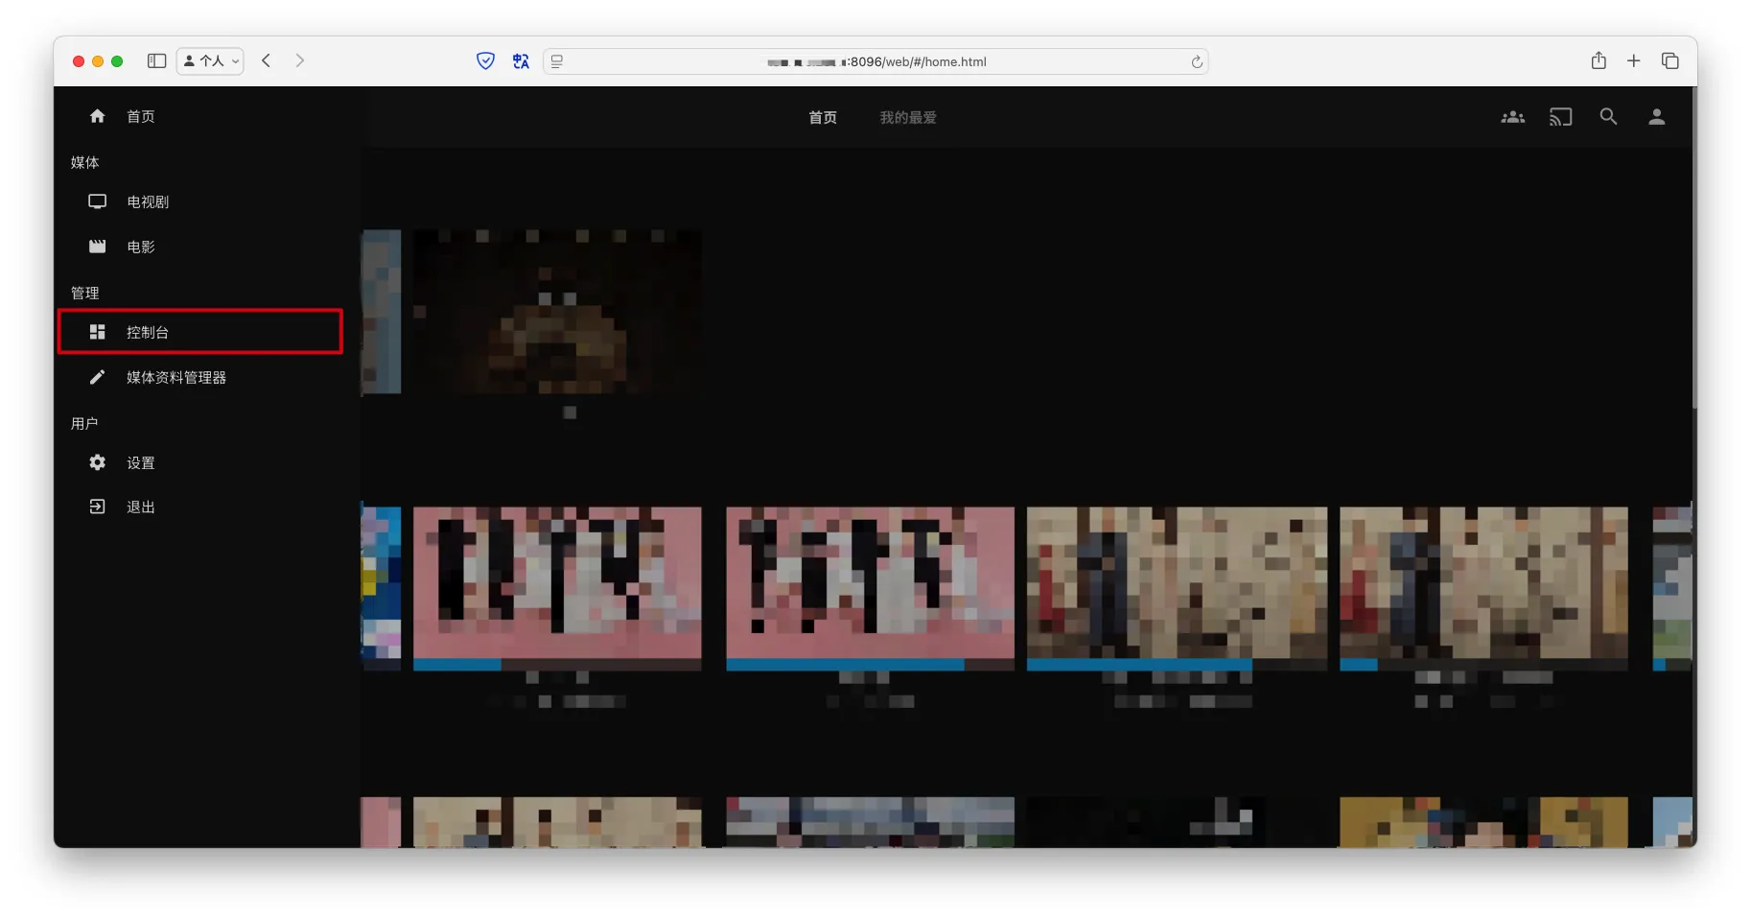The width and height of the screenshot is (1751, 919).
Task: Select the 首页 tab in header
Action: [x=823, y=118]
